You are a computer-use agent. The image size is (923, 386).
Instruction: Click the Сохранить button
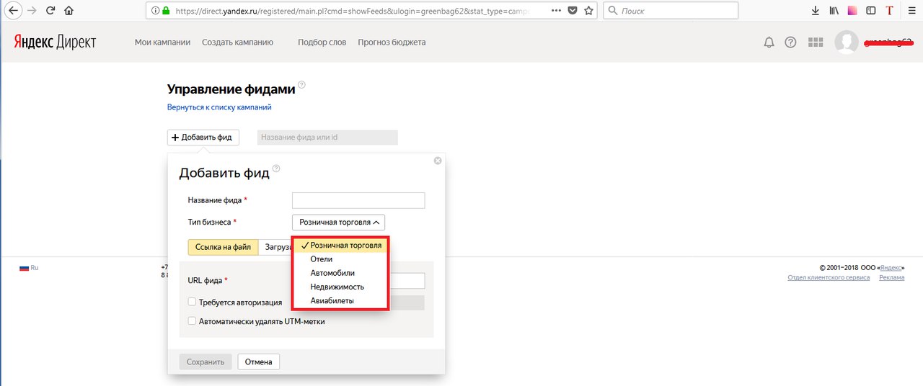coord(206,362)
